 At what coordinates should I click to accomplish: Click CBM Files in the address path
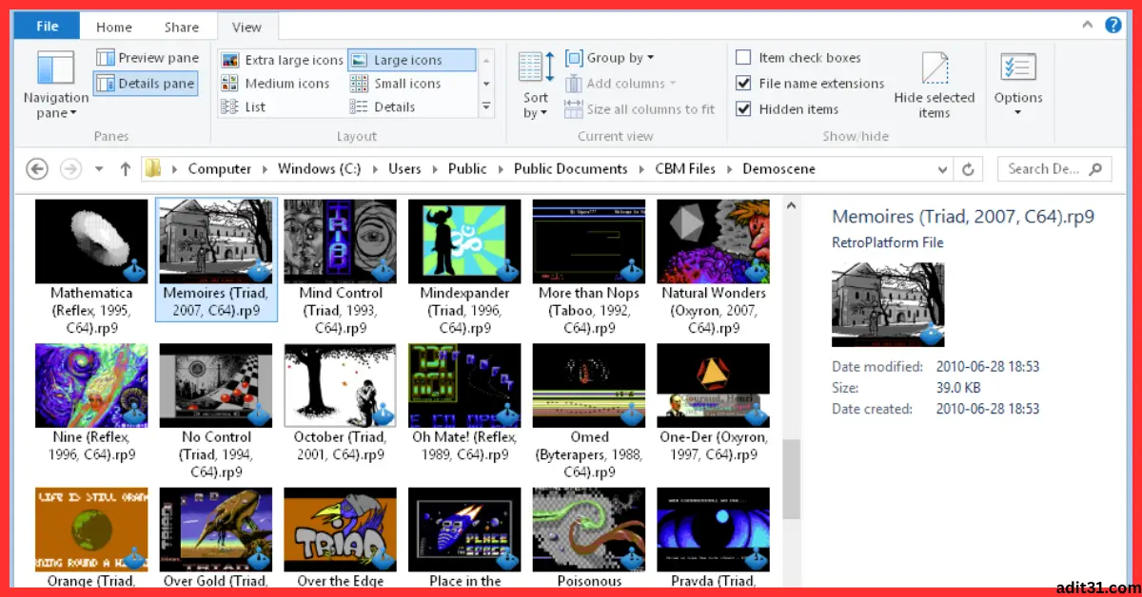tap(685, 169)
